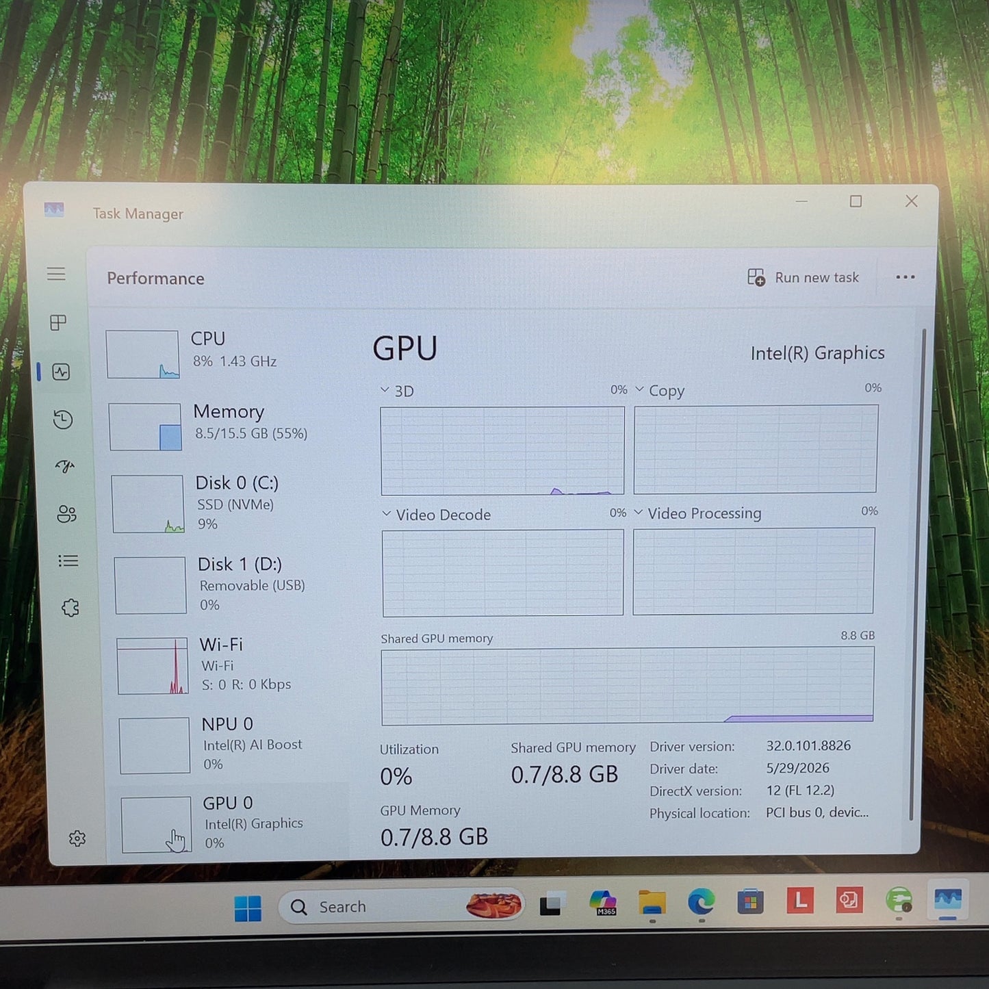Click the taskbar Search box
Viewport: 989px width, 989px height.
click(401, 906)
